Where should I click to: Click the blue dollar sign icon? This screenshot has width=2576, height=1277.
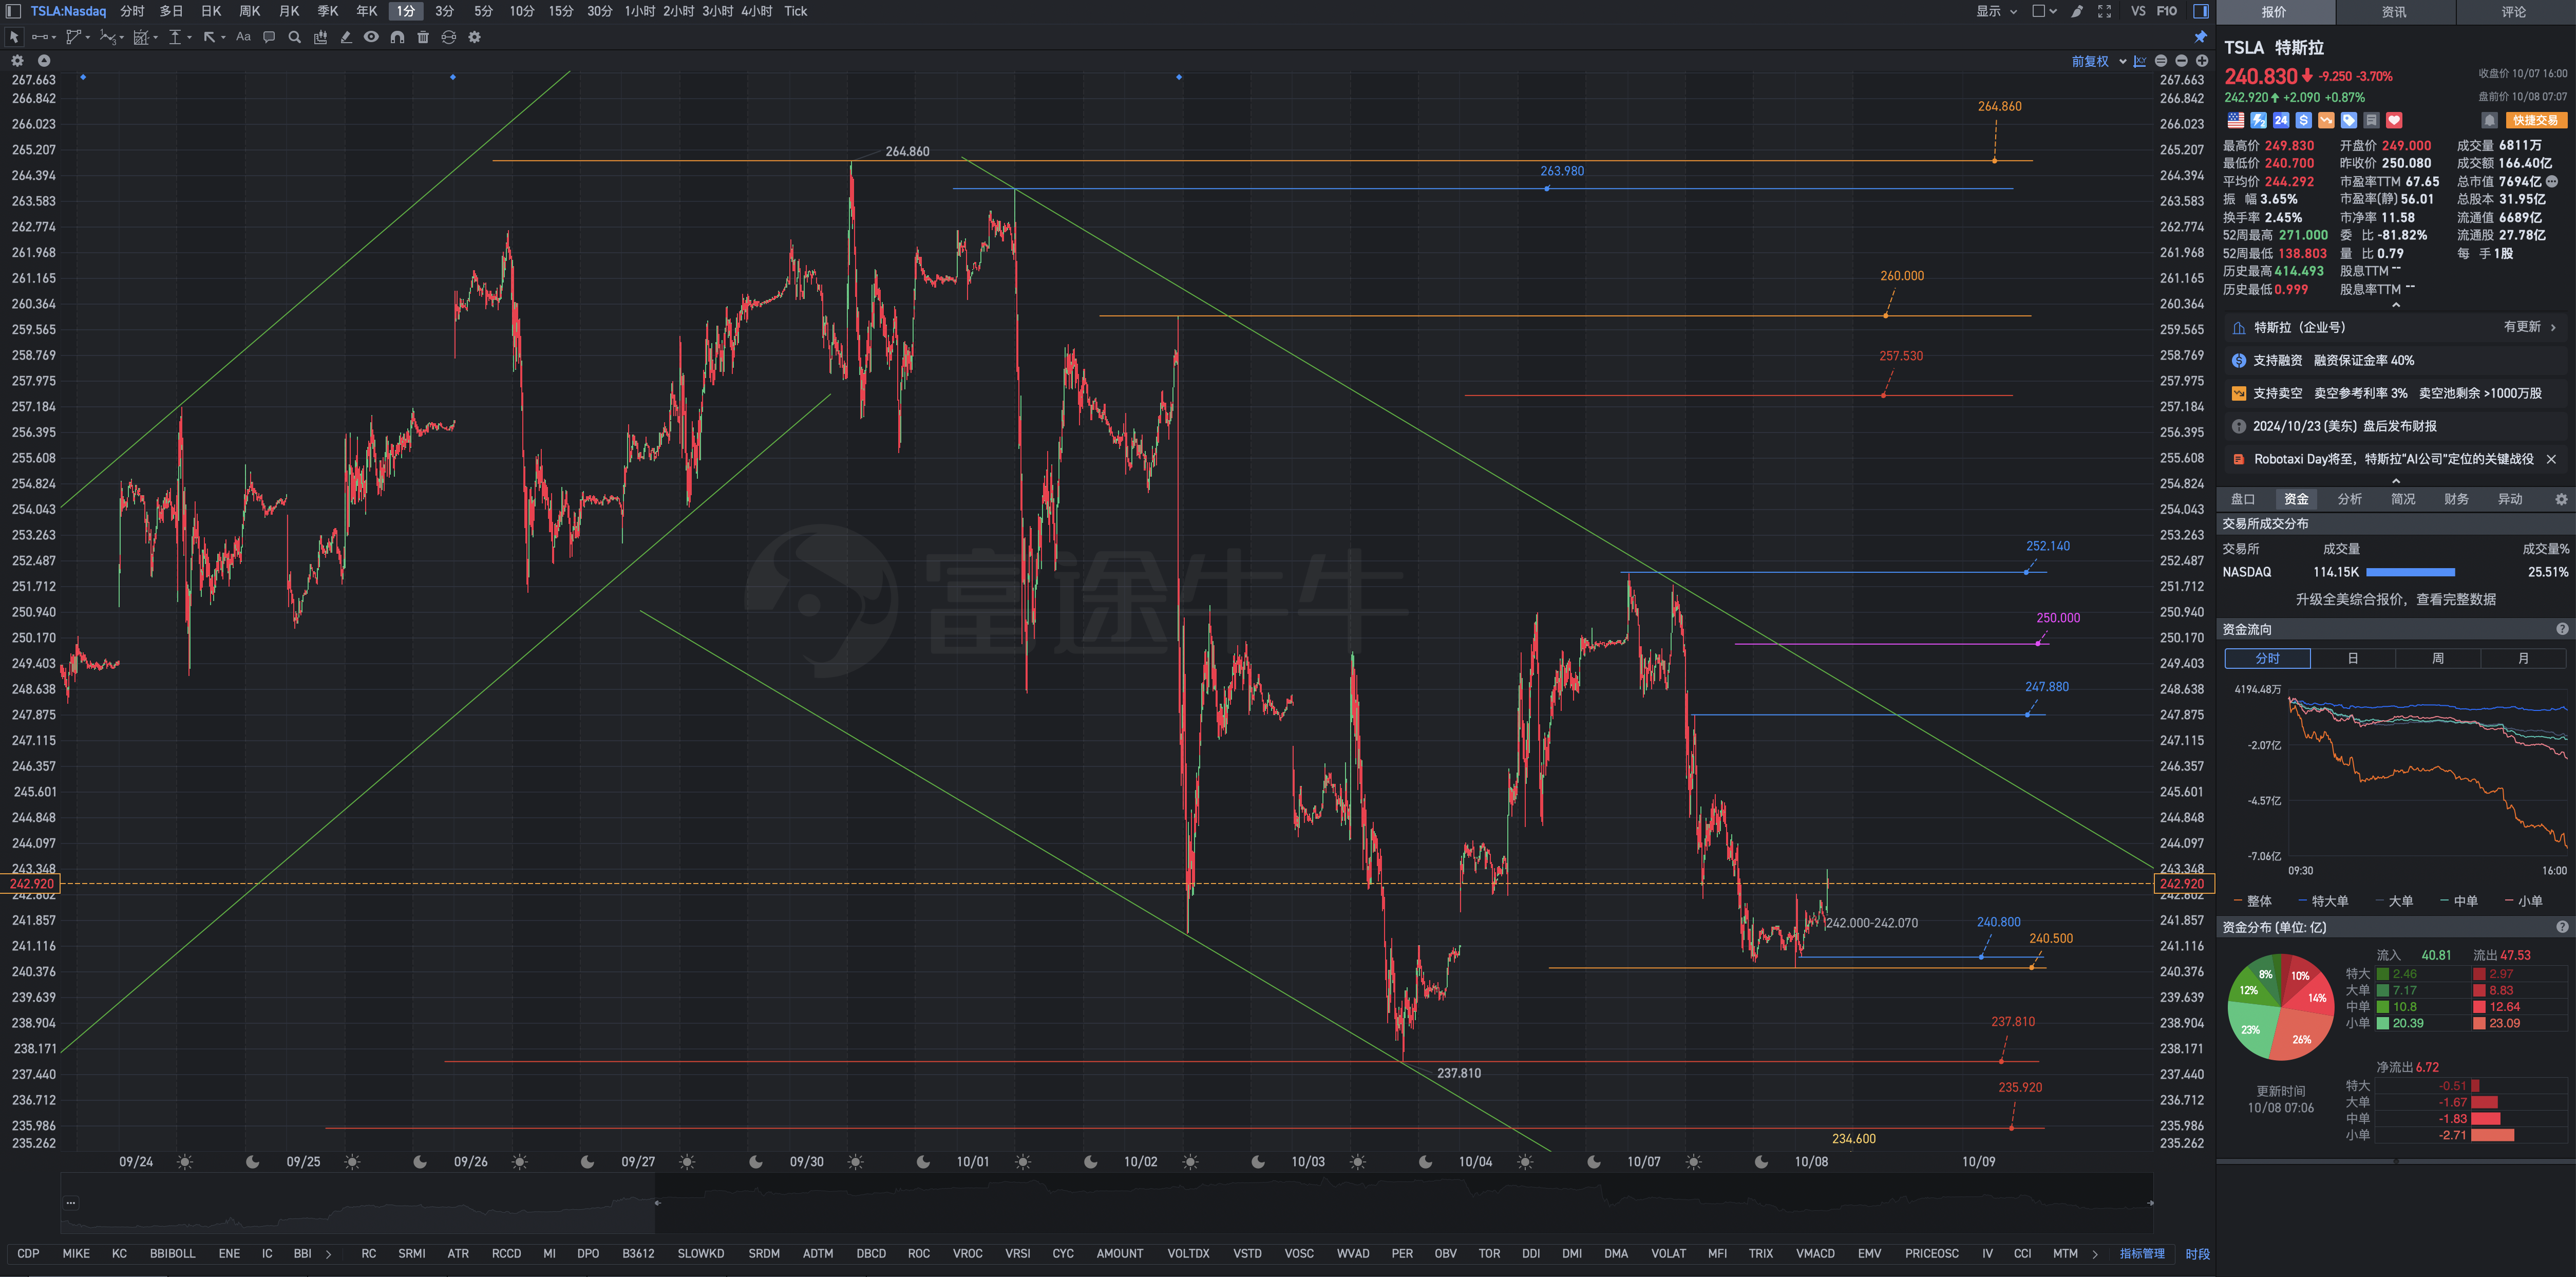2303,120
